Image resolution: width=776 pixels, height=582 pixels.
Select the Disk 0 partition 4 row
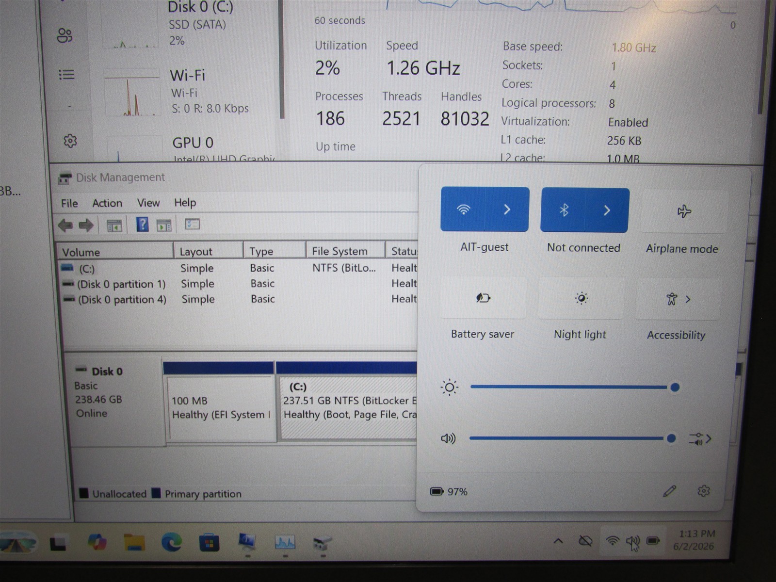click(x=238, y=299)
